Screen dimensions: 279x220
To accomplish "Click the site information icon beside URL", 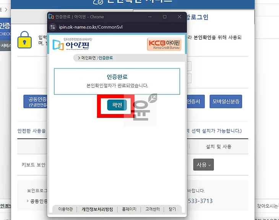I will (53, 28).
